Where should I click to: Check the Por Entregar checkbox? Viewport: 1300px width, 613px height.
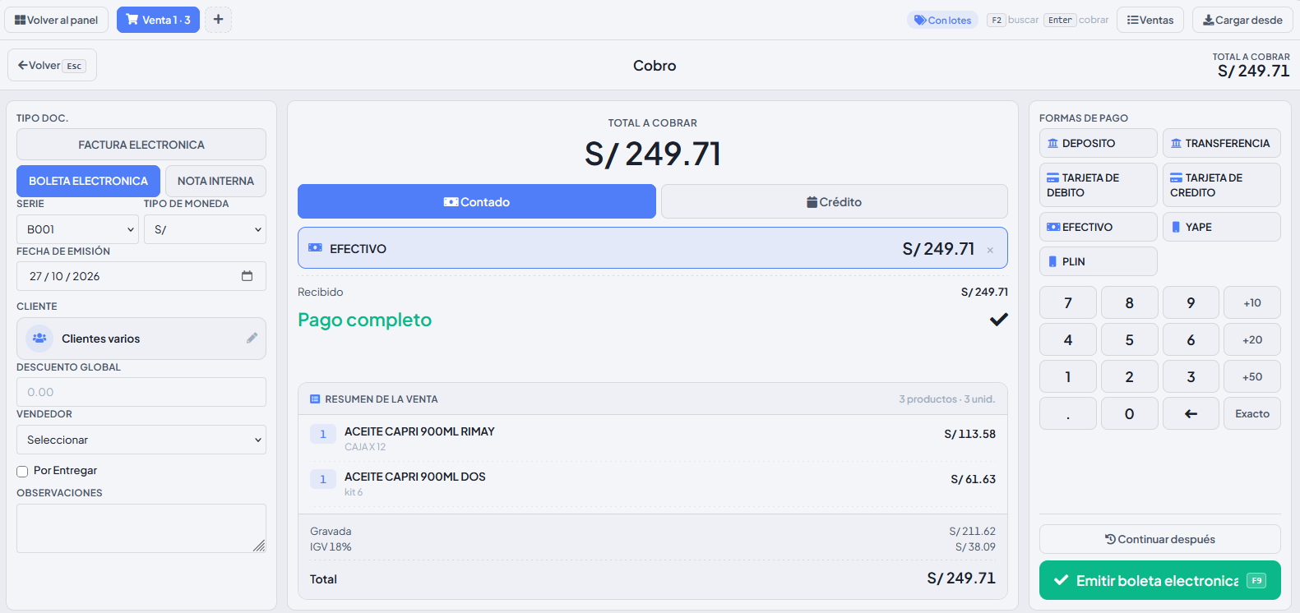pos(22,471)
